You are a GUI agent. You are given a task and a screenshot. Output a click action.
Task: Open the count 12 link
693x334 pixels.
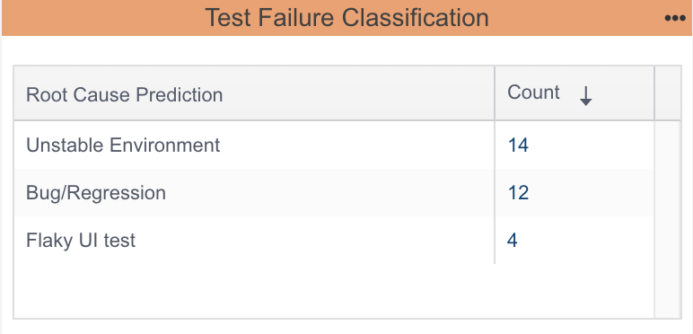[518, 193]
